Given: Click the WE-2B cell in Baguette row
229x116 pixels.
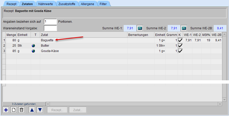Looking at the screenshot, I should [x=217, y=40].
